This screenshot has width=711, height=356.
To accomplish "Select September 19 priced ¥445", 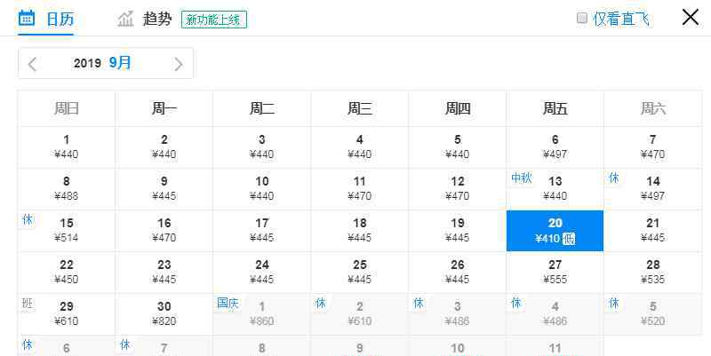I will tap(457, 231).
